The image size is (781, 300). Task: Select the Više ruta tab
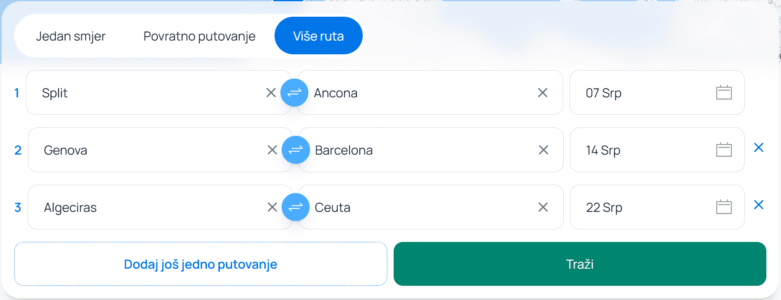tap(318, 36)
